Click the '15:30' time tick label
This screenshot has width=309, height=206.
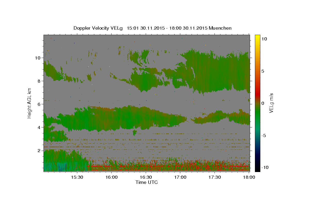tap(77, 177)
